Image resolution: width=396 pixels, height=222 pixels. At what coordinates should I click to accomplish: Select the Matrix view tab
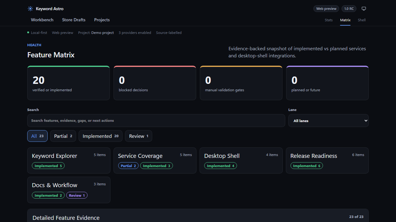345,20
